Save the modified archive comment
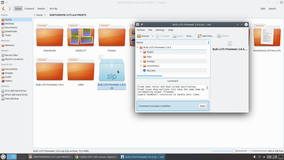 (202, 106)
